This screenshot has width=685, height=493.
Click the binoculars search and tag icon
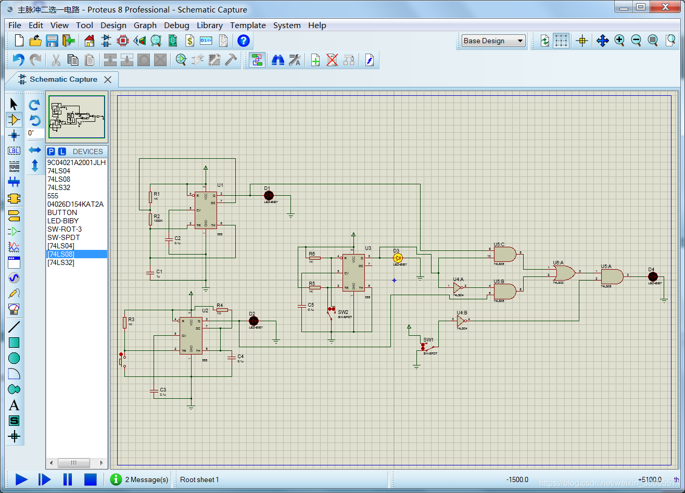point(278,60)
